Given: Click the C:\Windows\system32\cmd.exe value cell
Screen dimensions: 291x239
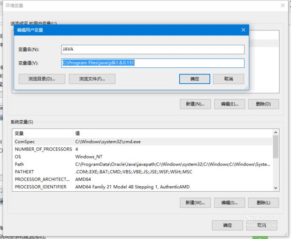Looking at the screenshot, I should click(x=108, y=142).
